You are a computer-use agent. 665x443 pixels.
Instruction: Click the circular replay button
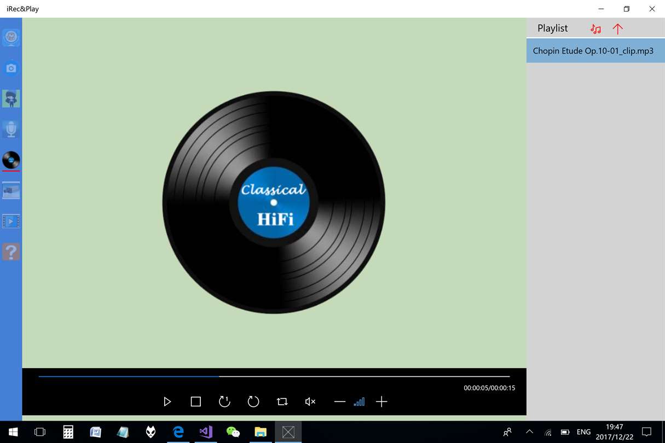[x=253, y=402]
